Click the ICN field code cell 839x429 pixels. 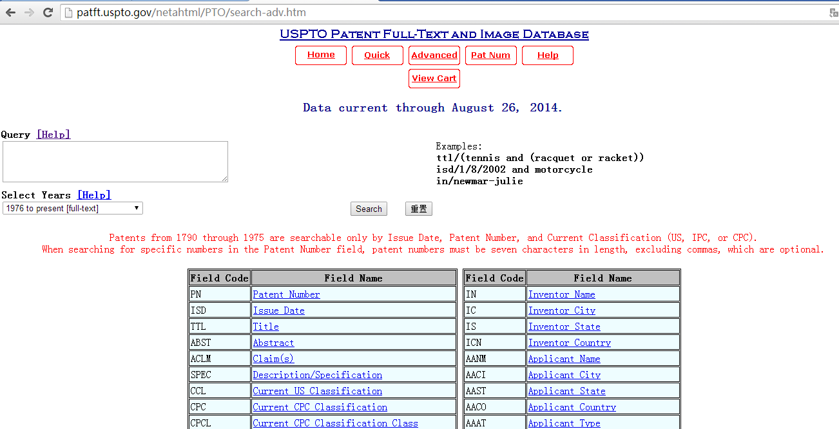tap(495, 343)
